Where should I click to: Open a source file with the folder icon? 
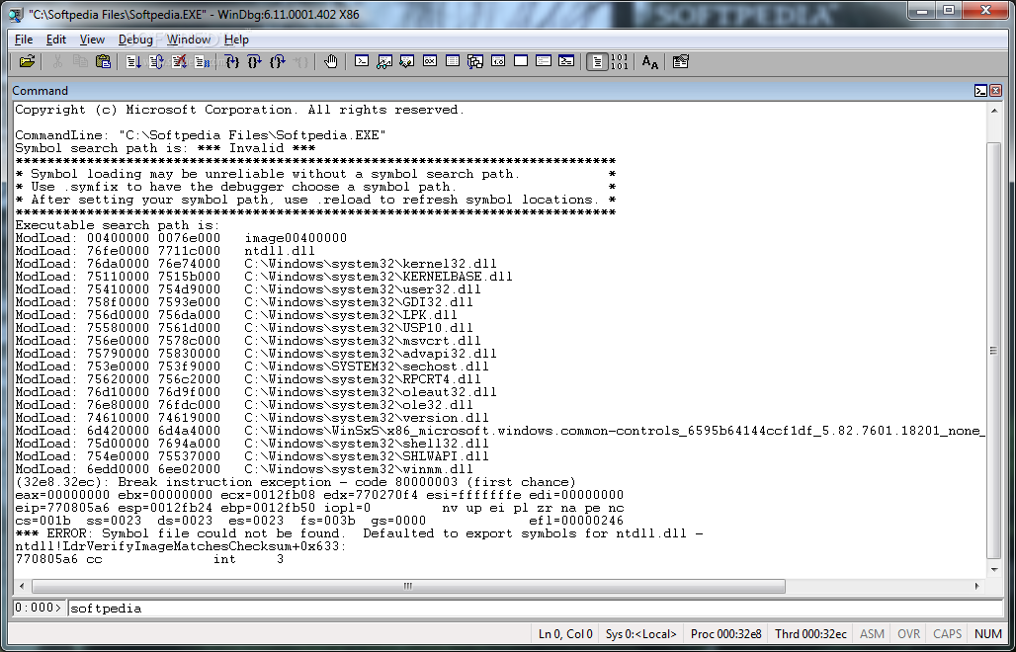click(x=27, y=61)
